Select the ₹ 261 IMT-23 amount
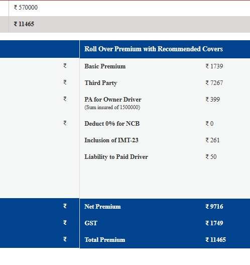The image size is (250, 265). click(212, 140)
